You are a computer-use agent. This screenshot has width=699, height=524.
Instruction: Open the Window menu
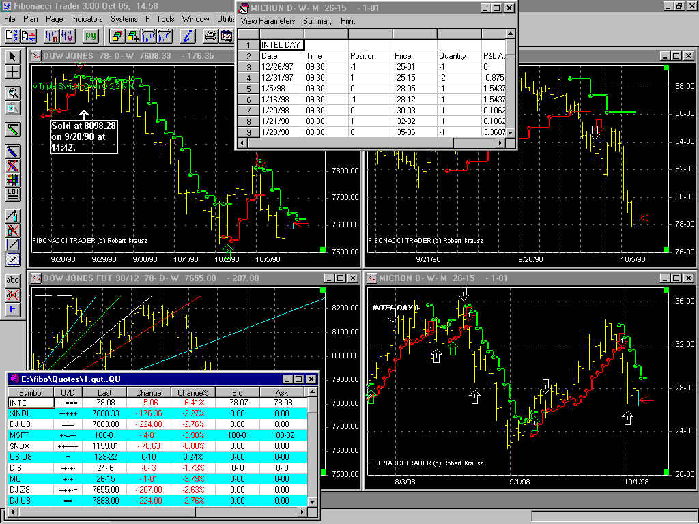pyautogui.click(x=195, y=19)
